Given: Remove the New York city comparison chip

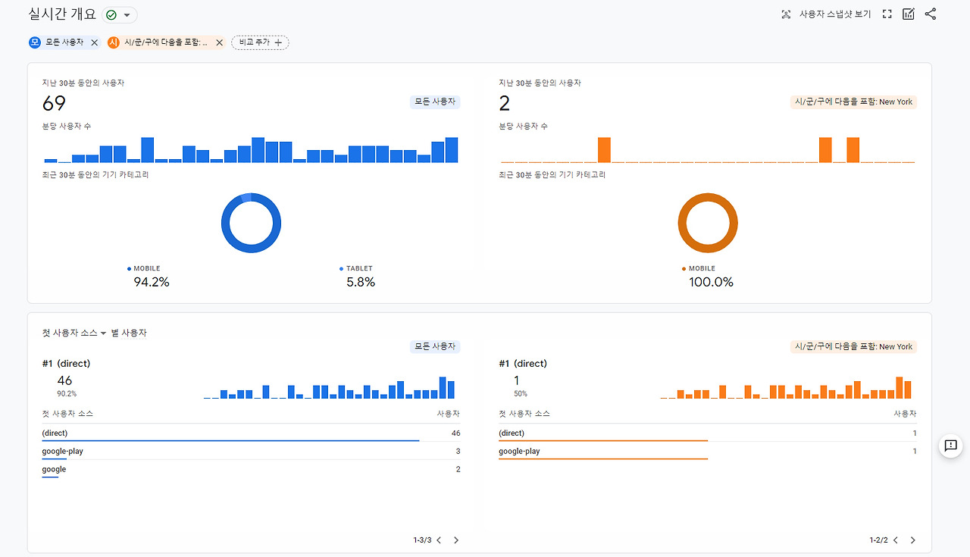Looking at the screenshot, I should point(219,42).
